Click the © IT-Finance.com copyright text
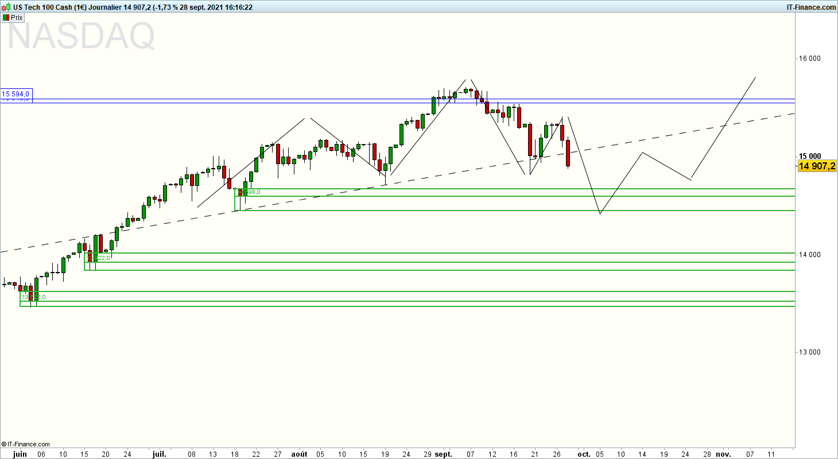This screenshot has height=459, width=838. click(26, 444)
